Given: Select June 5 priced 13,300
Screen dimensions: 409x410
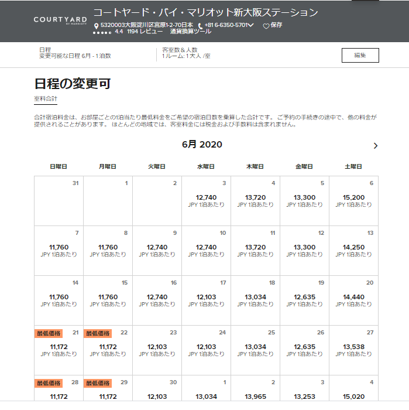Looking at the screenshot, I should click(x=304, y=201).
